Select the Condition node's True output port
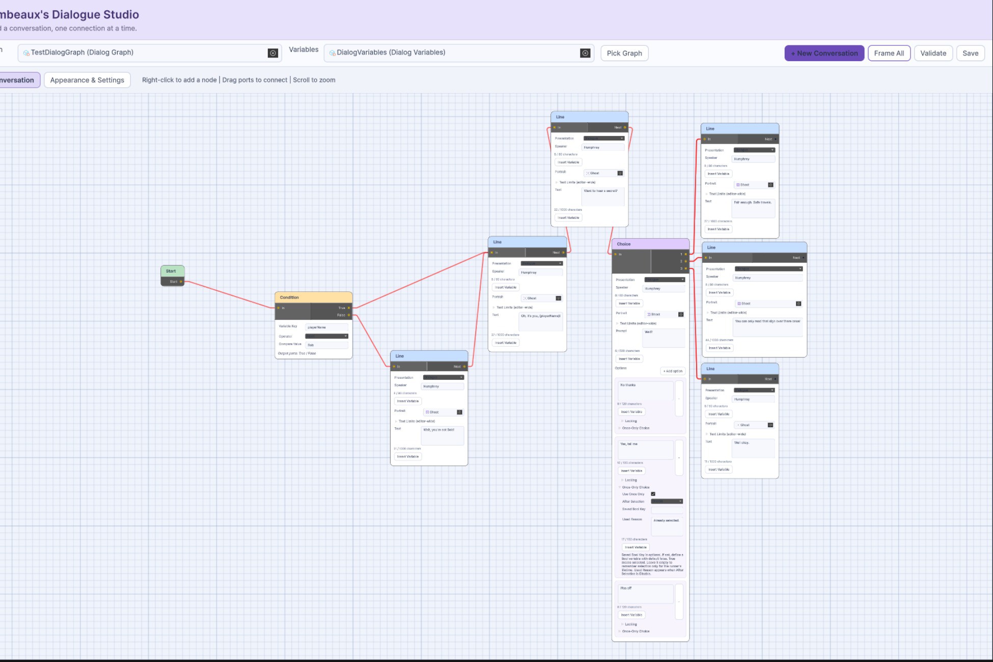This screenshot has width=993, height=662. click(x=349, y=308)
